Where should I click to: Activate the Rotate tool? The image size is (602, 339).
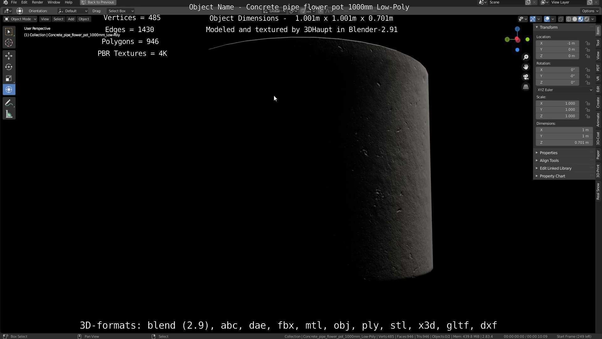coord(9,67)
